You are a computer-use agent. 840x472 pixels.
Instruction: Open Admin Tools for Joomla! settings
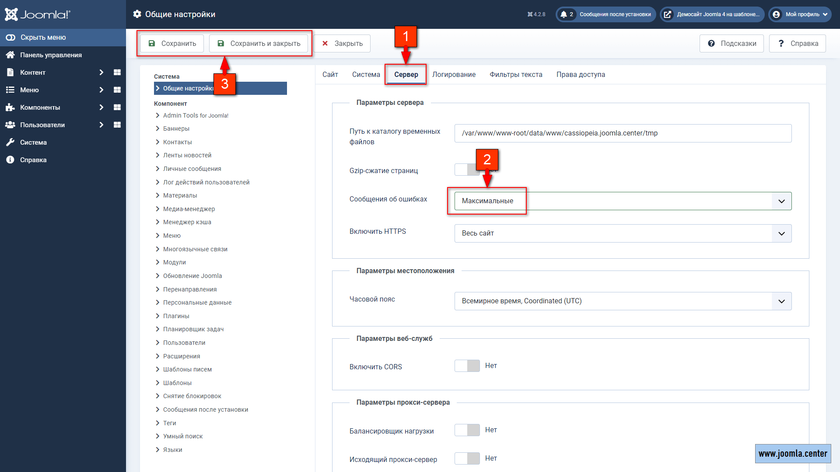coord(196,115)
